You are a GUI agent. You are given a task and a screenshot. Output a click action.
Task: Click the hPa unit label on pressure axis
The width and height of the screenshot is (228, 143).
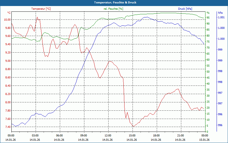(x=220, y=13)
